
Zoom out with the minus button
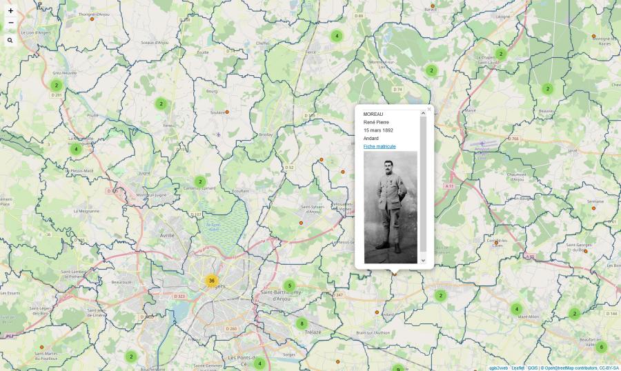(10, 23)
